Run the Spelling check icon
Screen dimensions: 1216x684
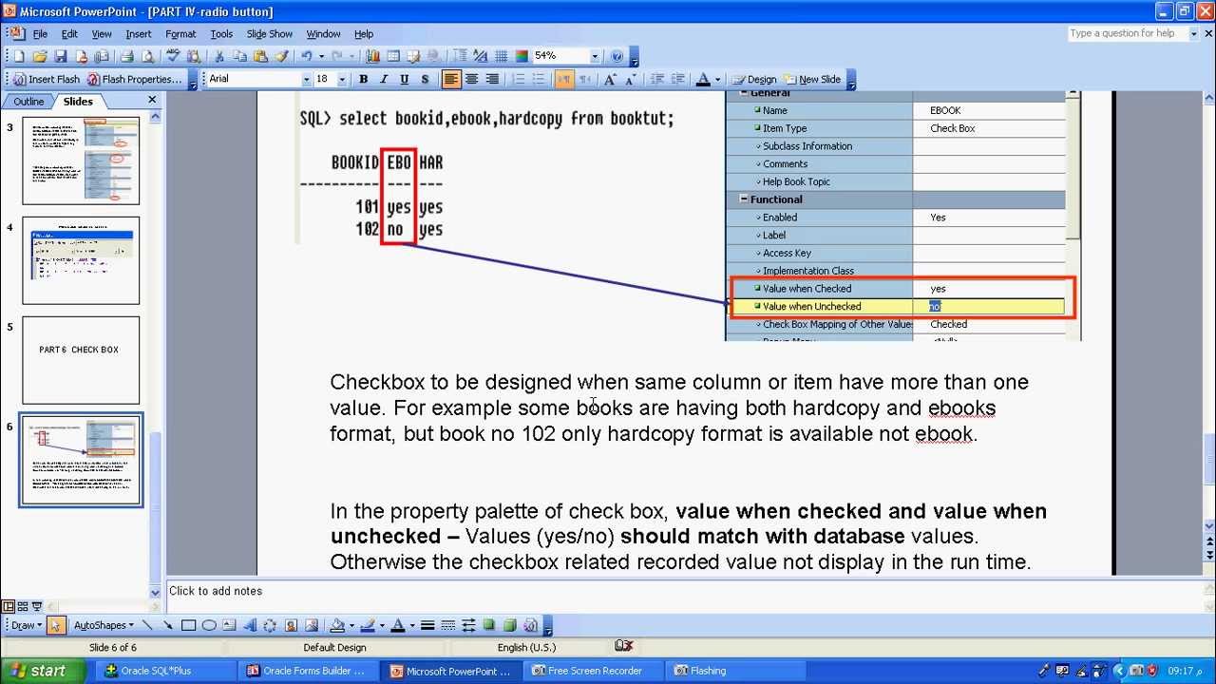[174, 56]
